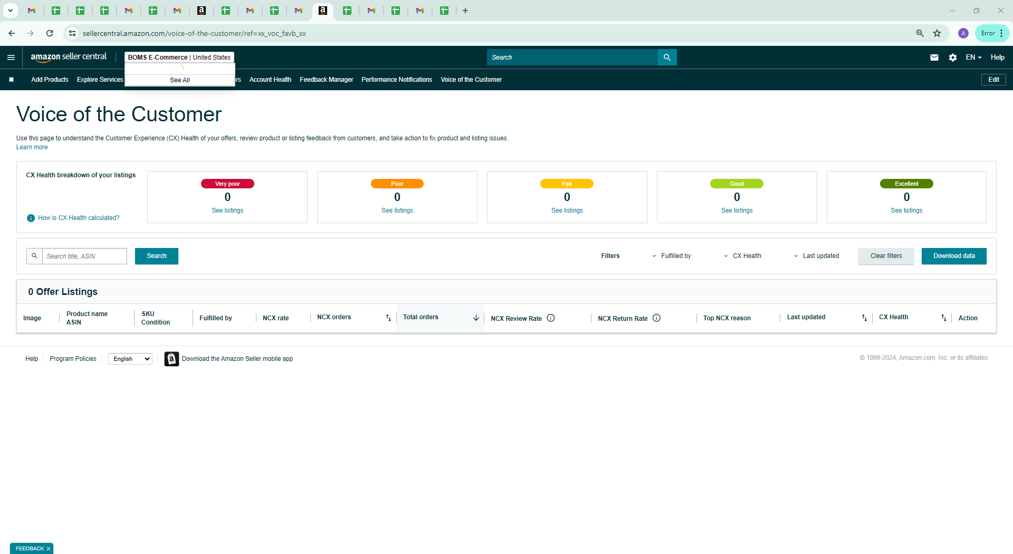
Task: See listings under Fair
Action: pyautogui.click(x=567, y=211)
